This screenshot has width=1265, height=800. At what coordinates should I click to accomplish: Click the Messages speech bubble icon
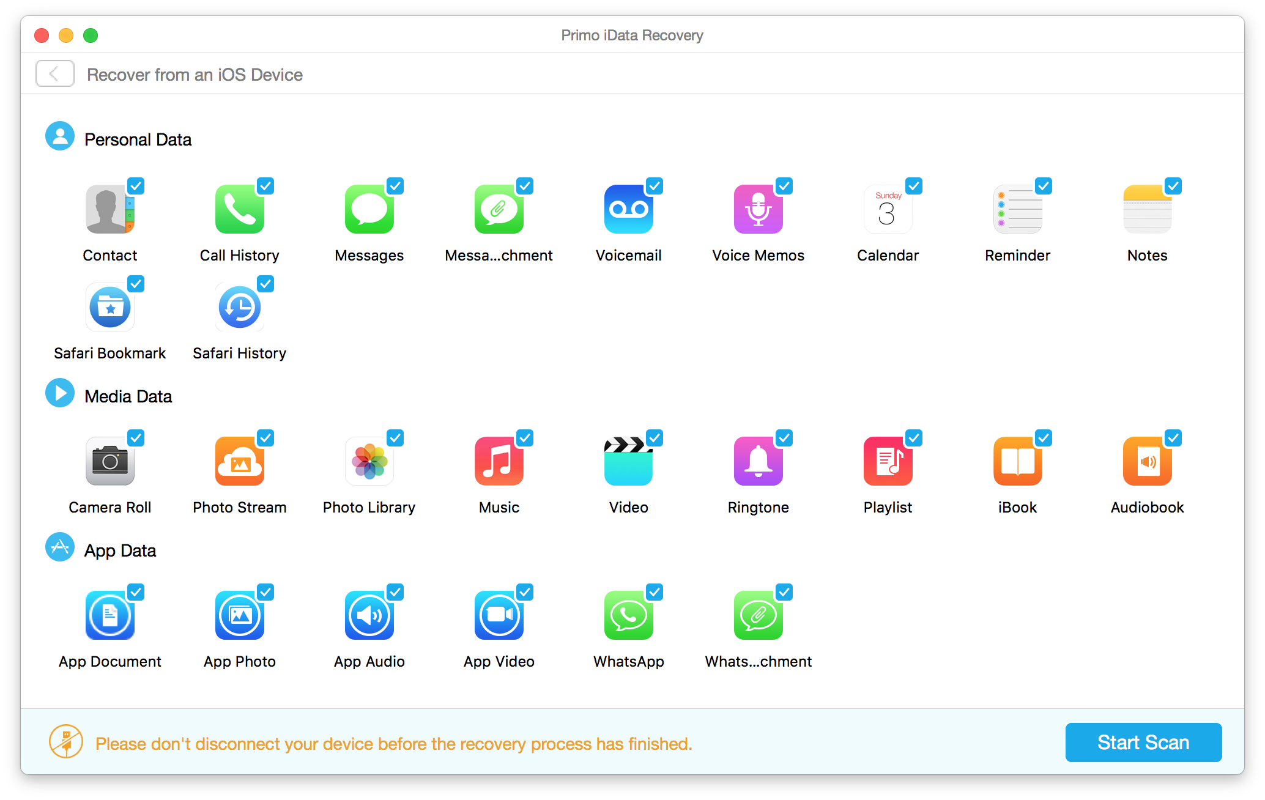pyautogui.click(x=369, y=209)
